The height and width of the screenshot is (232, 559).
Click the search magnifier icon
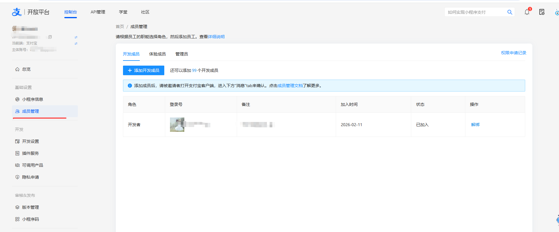pyautogui.click(x=510, y=12)
